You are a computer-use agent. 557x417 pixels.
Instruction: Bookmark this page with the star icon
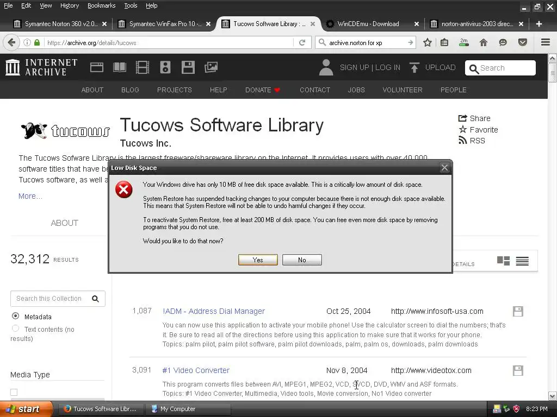[428, 42]
